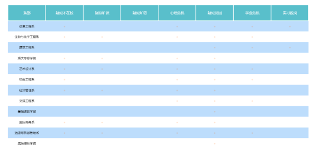Click the 经济管理系 row label
Viewport: 314px width, 152px height.
coord(27,90)
